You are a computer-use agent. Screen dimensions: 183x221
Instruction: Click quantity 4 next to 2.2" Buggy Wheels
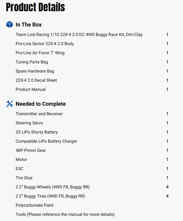[167, 187]
